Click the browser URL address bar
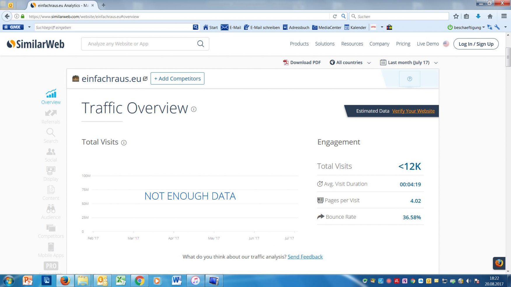 pyautogui.click(x=178, y=16)
